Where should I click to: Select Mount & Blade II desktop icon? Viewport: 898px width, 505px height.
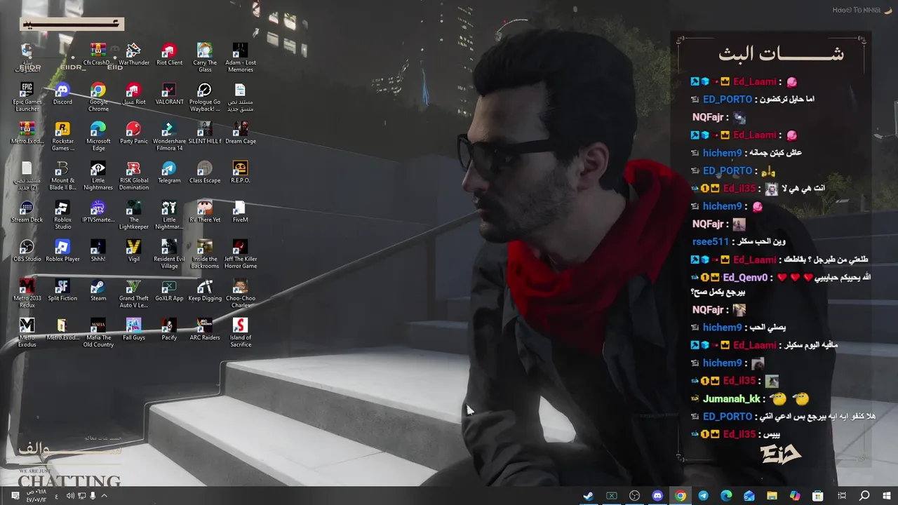62,175
